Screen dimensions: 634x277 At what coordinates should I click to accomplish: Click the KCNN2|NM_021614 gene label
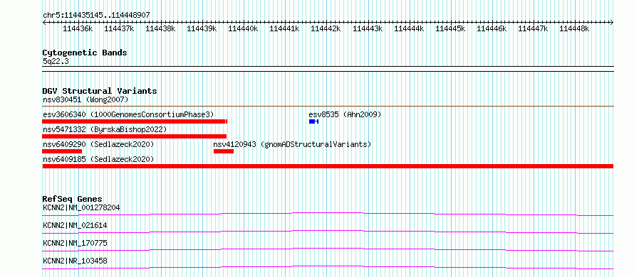75,225
